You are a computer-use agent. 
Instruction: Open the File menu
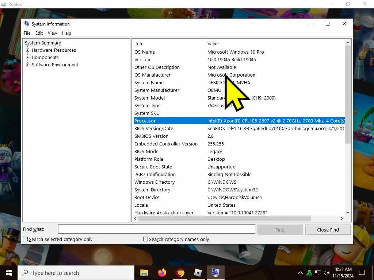27,33
